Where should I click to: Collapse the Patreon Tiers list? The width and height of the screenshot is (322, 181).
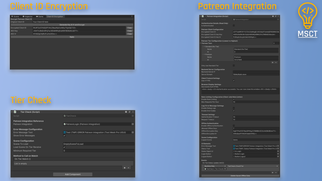pos(201,43)
